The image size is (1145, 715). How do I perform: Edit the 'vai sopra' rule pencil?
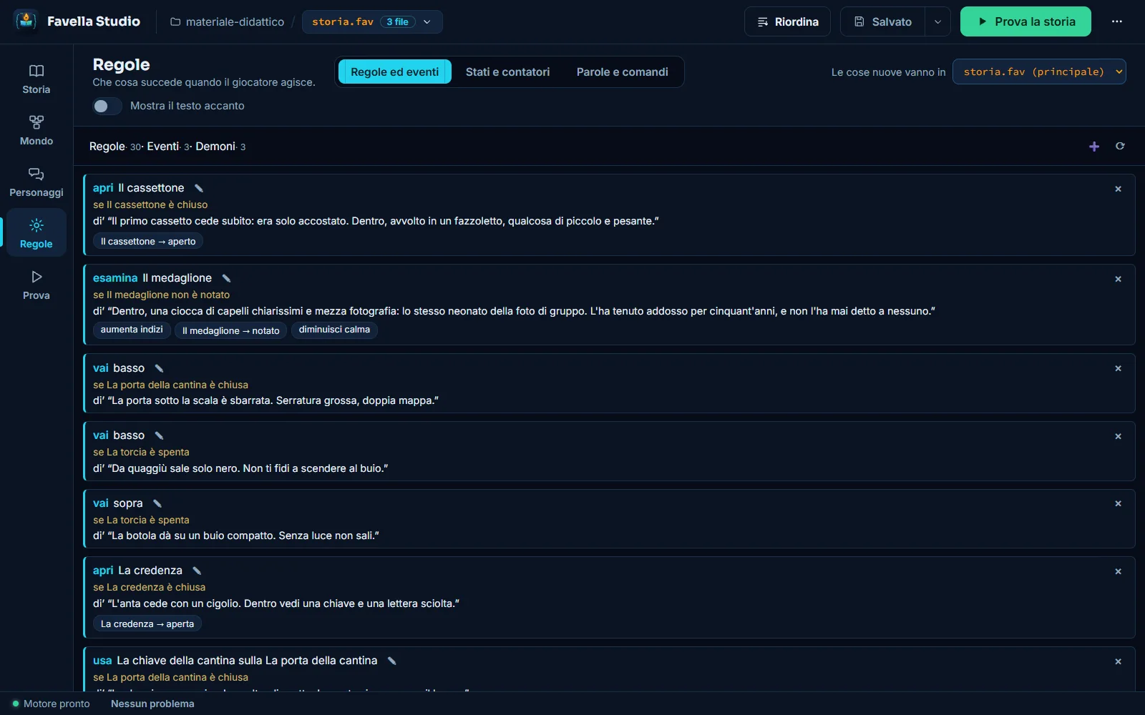coord(157,503)
